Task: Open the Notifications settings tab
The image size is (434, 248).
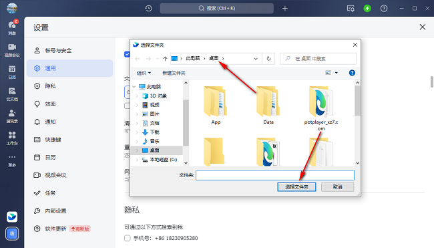Action: click(69, 122)
